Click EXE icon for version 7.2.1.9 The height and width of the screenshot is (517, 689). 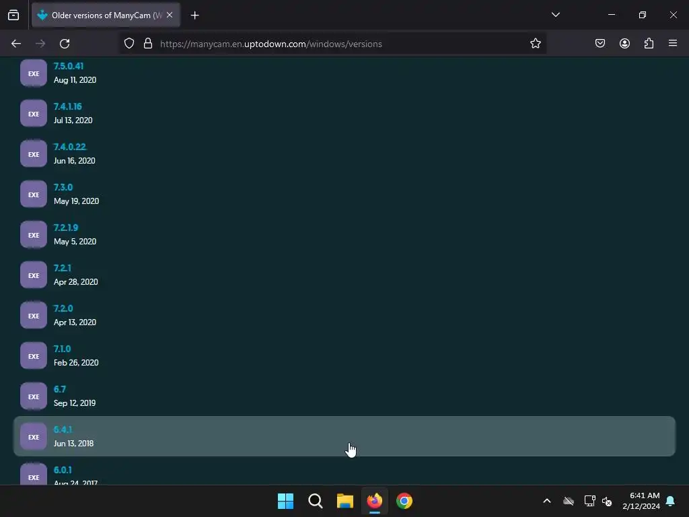pyautogui.click(x=34, y=235)
